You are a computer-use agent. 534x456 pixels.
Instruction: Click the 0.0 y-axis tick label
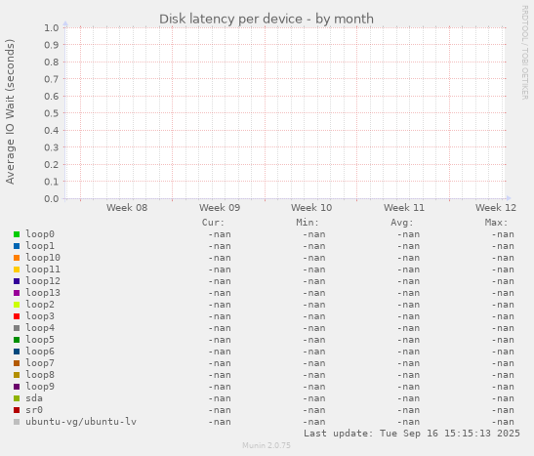click(52, 198)
